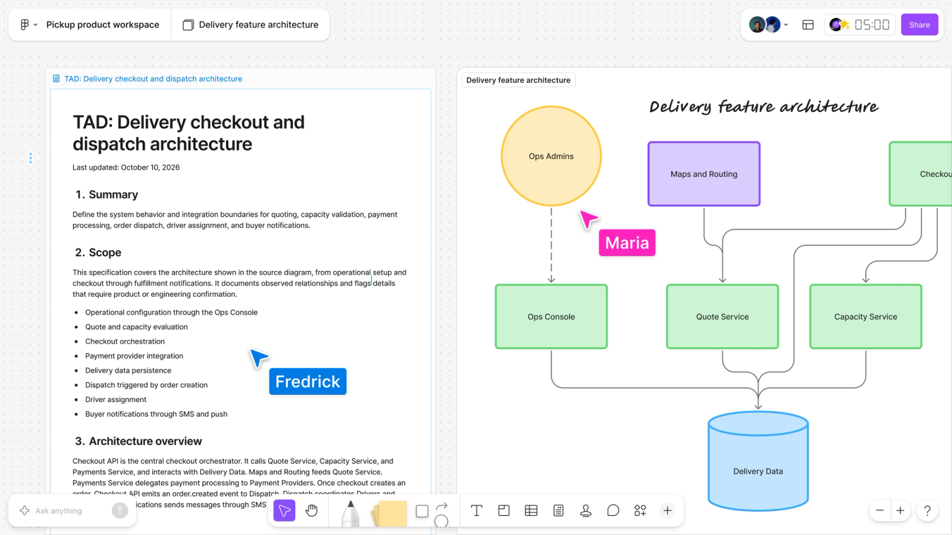This screenshot has height=535, width=952.
Task: Pick the Pencil marker tool
Action: [351, 512]
